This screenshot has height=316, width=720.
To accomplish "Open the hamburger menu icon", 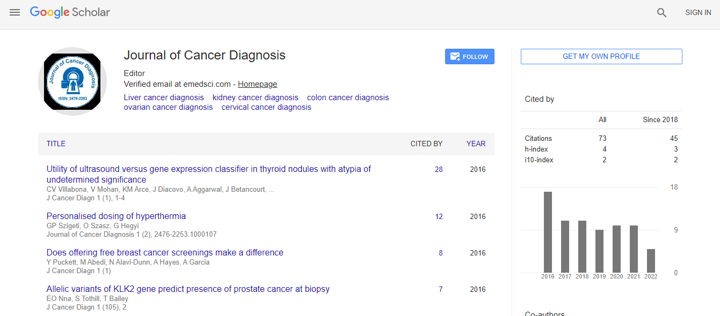I will [x=14, y=12].
